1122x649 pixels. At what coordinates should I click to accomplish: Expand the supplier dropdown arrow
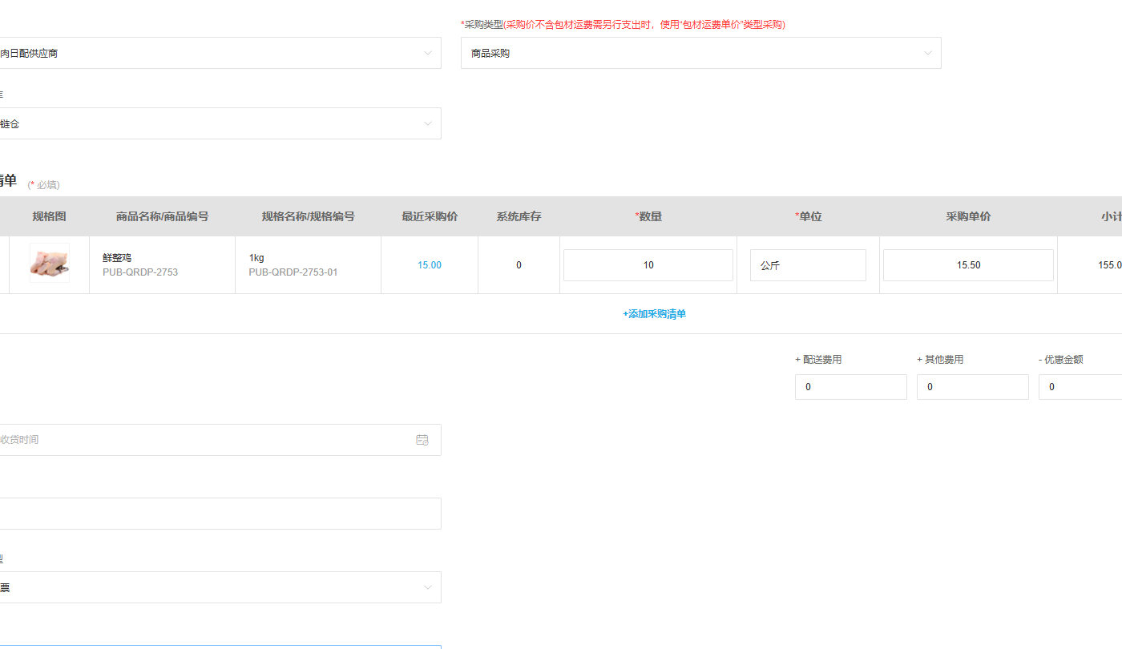click(428, 54)
